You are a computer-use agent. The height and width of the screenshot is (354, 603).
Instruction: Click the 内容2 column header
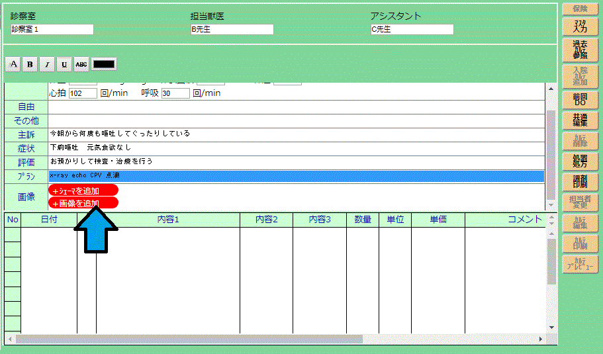click(267, 220)
